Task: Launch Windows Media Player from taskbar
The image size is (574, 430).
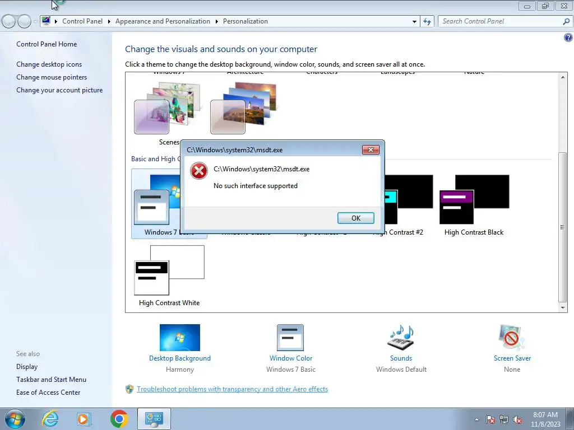Action: click(x=84, y=419)
